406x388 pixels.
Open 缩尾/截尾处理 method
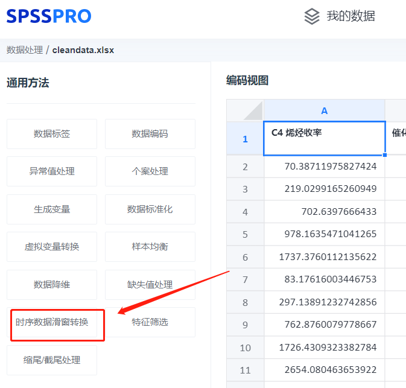click(x=52, y=360)
